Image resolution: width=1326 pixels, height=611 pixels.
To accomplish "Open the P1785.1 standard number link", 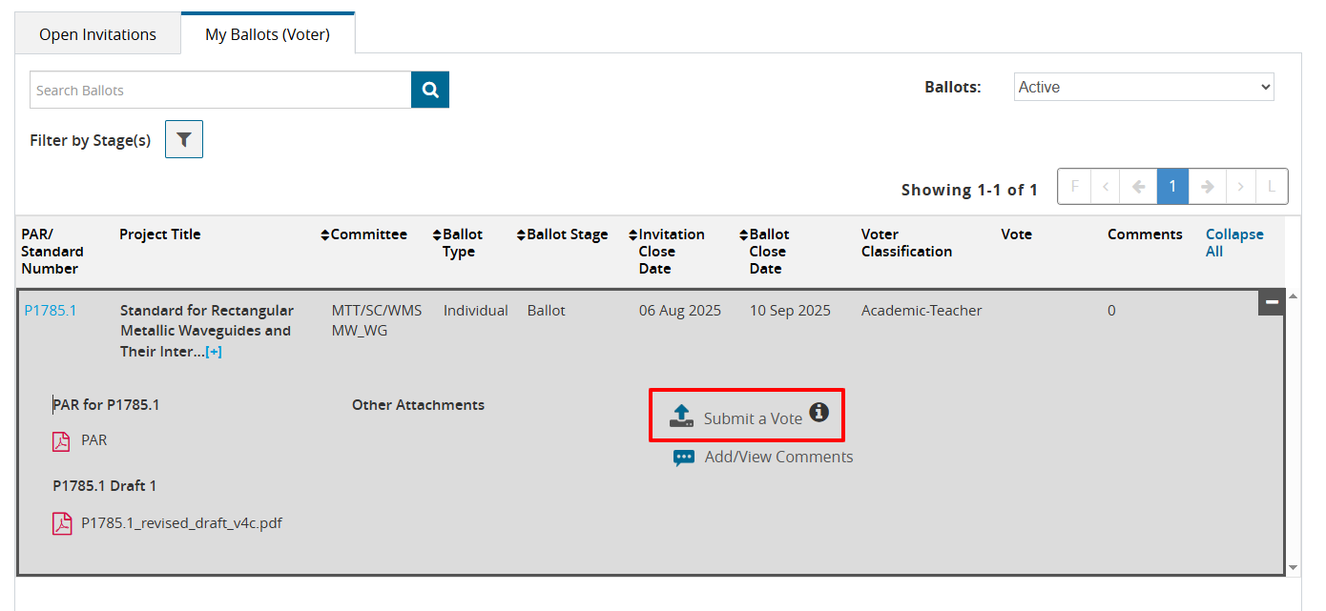I will pos(51,311).
